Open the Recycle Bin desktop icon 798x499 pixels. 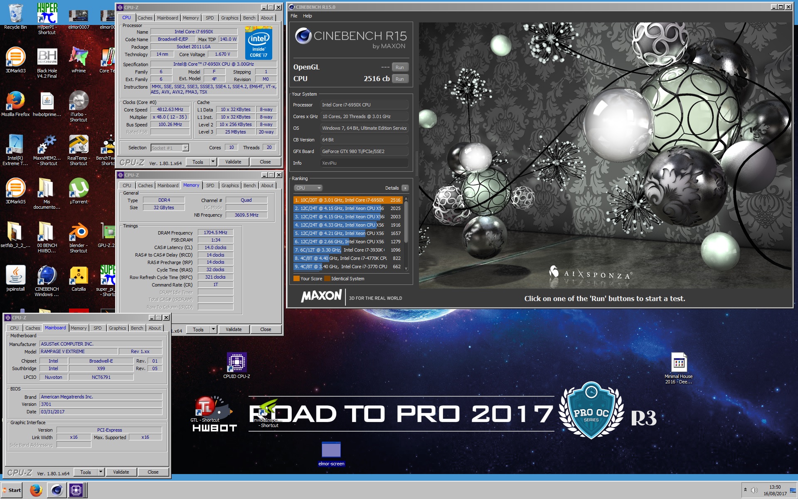[x=15, y=16]
